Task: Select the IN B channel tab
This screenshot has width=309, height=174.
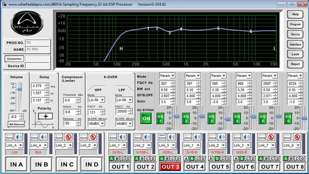Action: pyautogui.click(x=42, y=165)
